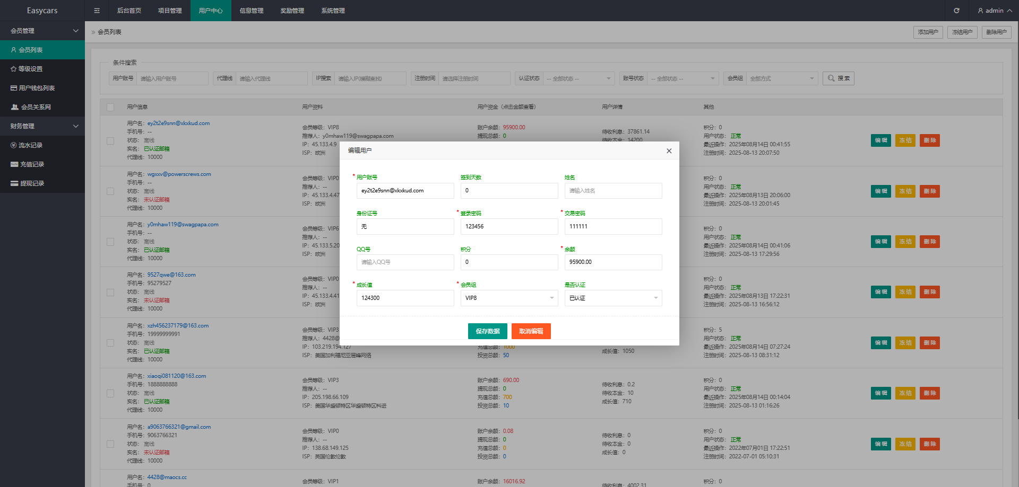The height and width of the screenshot is (487, 1019).
Task: Click the 余额 input field
Action: pos(613,262)
